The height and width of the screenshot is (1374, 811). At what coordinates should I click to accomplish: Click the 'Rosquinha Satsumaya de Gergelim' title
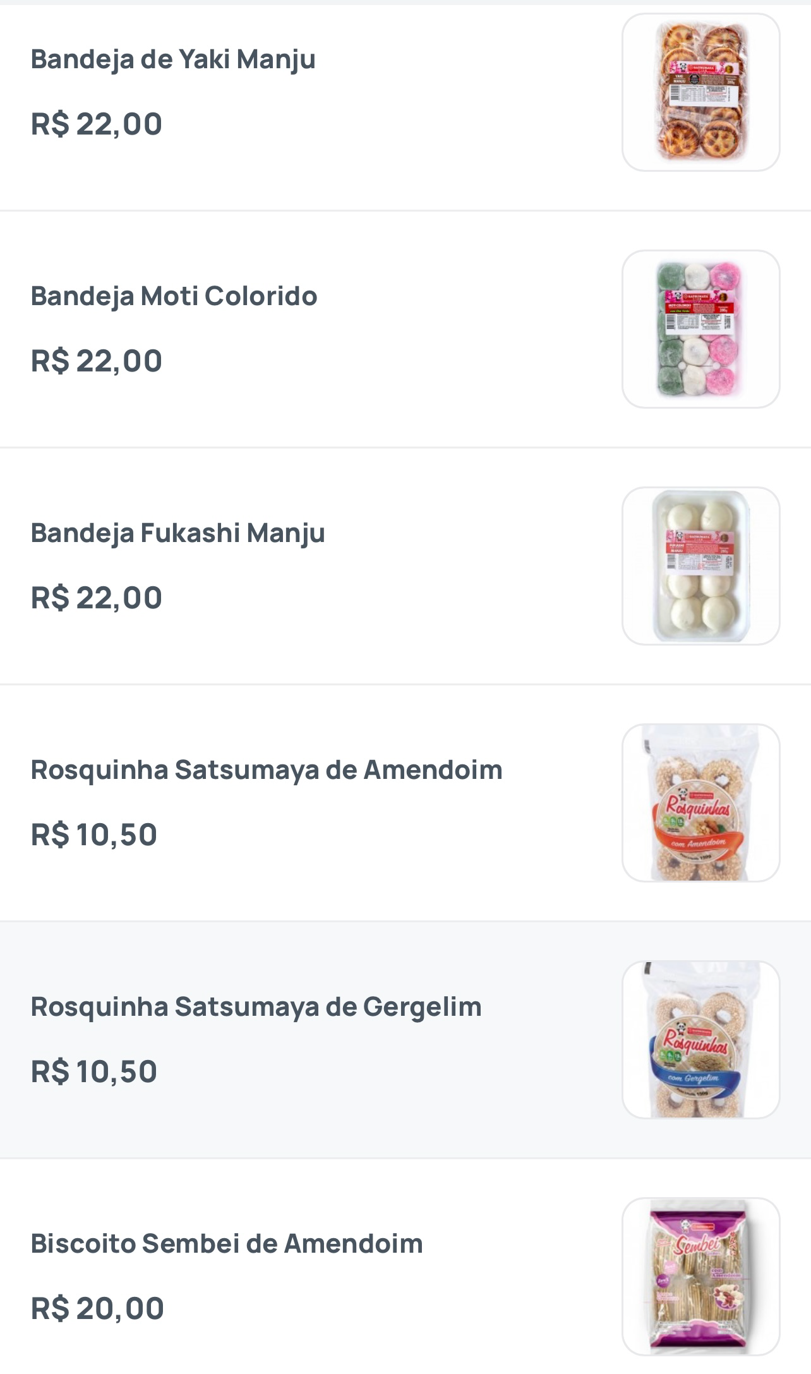pyautogui.click(x=256, y=1007)
